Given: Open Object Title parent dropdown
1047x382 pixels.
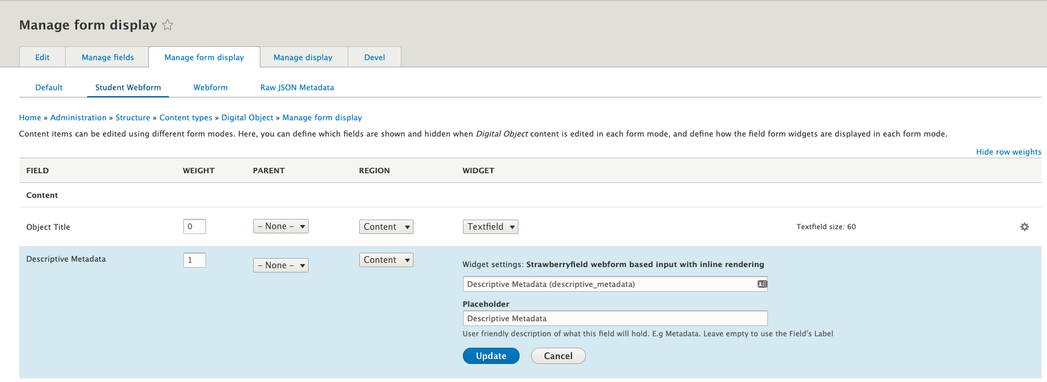Looking at the screenshot, I should click(x=280, y=226).
